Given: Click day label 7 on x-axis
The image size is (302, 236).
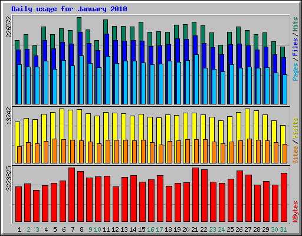Looking at the screenshot, I should 73,230.
